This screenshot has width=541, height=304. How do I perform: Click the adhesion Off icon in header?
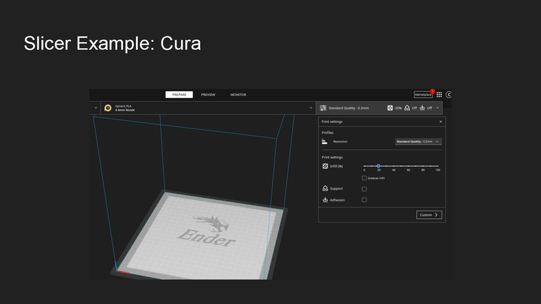point(422,108)
